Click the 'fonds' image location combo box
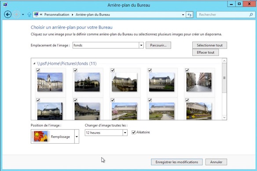The height and width of the screenshot is (171, 257). [108, 45]
